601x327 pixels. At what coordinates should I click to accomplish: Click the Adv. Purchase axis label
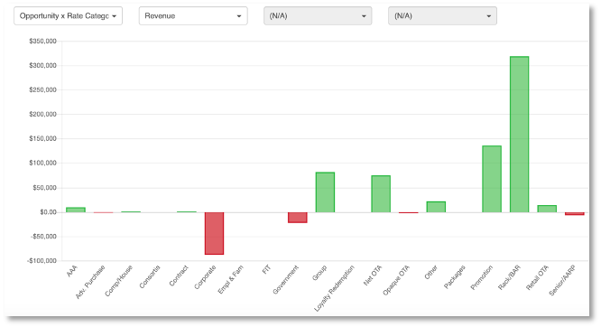coord(90,282)
